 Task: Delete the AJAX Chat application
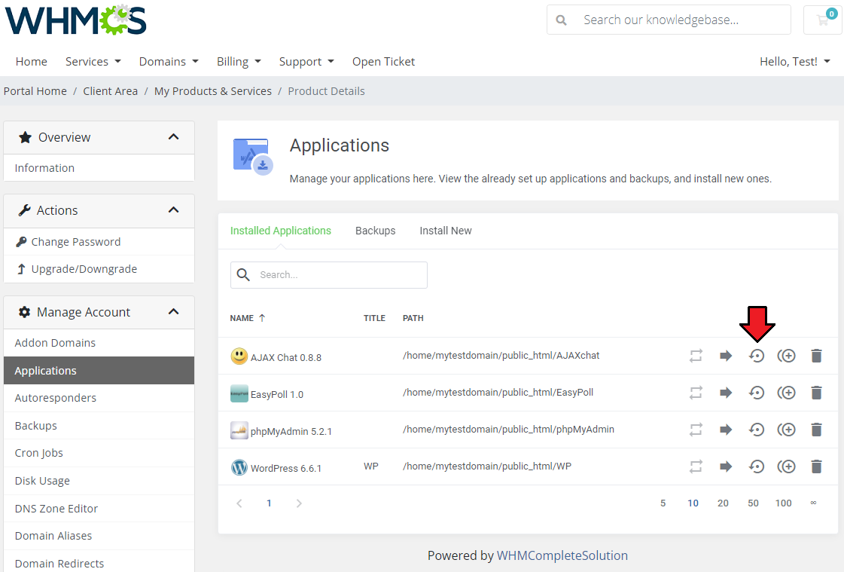pos(817,356)
